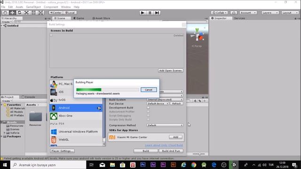Open File Explorer from the taskbar

click(112, 165)
